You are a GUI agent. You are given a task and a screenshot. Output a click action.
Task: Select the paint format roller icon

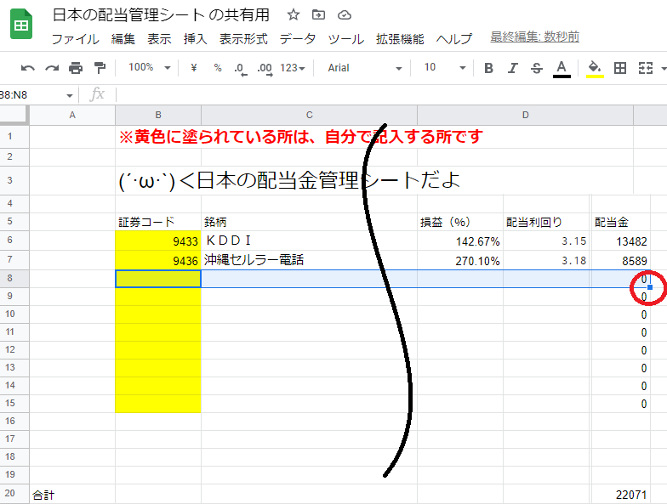point(100,68)
